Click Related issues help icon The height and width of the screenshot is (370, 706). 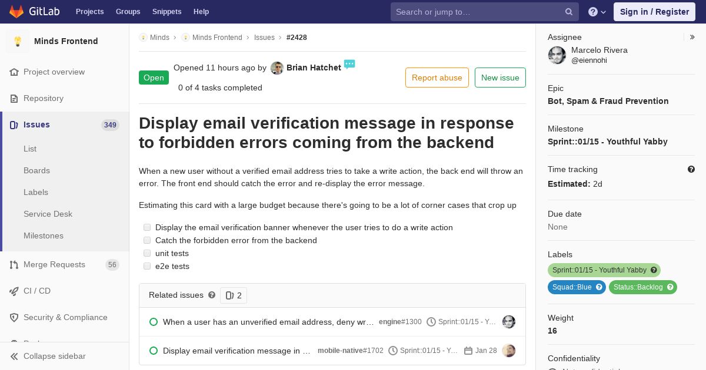(212, 295)
